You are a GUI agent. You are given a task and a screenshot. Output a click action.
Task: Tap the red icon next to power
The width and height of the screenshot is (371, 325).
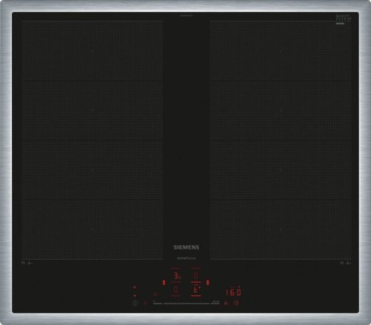(x=145, y=303)
